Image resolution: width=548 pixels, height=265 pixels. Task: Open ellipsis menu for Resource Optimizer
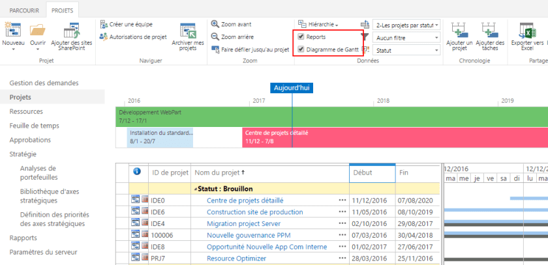point(342,258)
